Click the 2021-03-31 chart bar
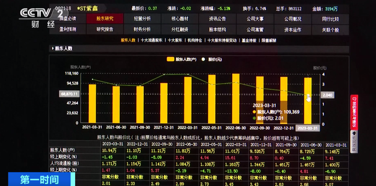The width and height of the screenshot is (376, 186). pyautogui.click(x=92, y=104)
